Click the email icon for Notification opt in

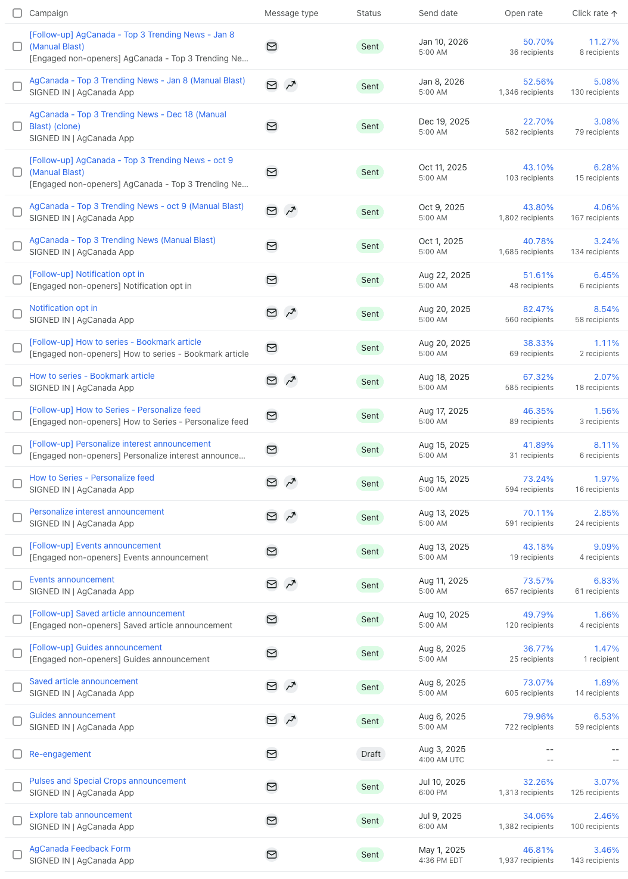coord(272,313)
